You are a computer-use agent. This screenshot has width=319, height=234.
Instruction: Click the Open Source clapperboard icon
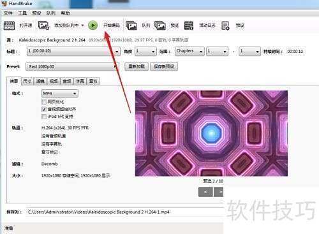click(x=10, y=26)
